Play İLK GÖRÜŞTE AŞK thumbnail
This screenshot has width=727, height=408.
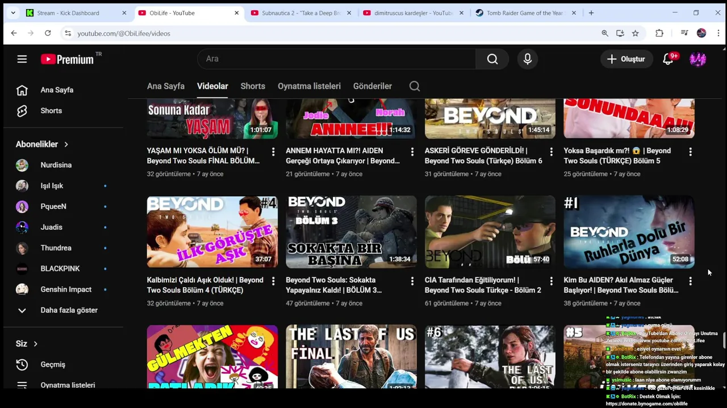212,232
